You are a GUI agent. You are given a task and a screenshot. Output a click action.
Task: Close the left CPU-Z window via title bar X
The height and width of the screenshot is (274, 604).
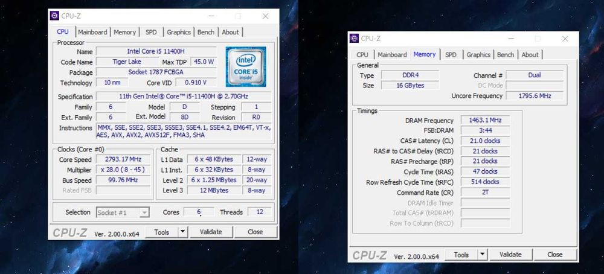[265, 16]
